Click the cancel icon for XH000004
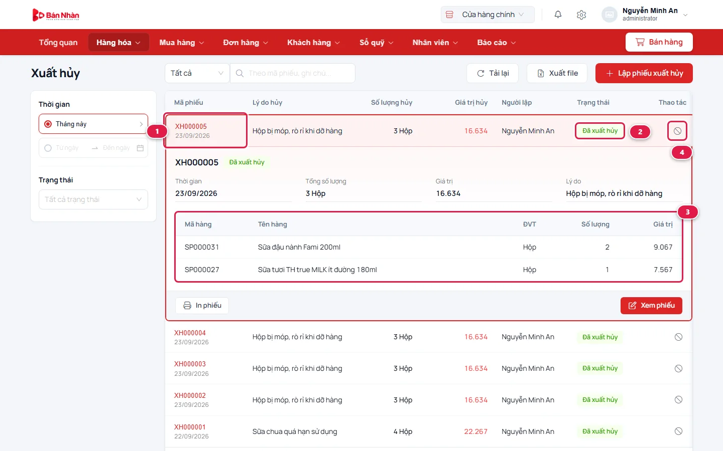The height and width of the screenshot is (451, 723). 678,337
